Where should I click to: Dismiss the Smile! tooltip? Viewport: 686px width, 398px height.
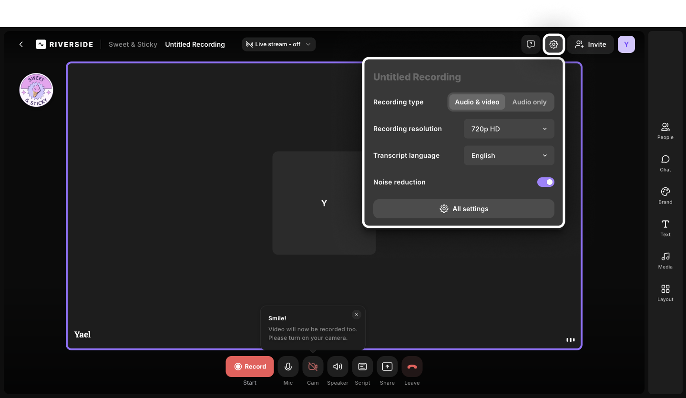point(356,315)
